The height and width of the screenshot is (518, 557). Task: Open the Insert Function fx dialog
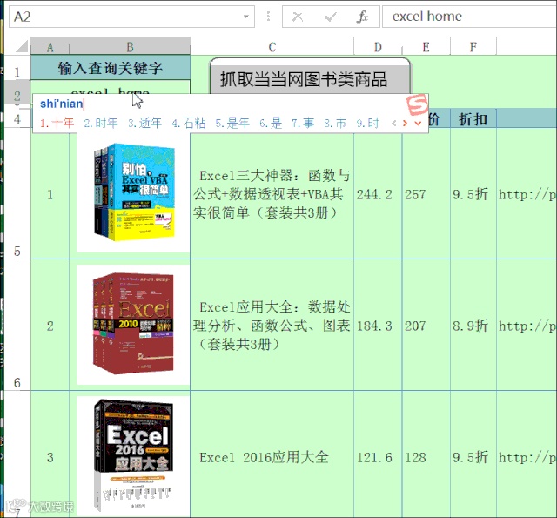362,17
